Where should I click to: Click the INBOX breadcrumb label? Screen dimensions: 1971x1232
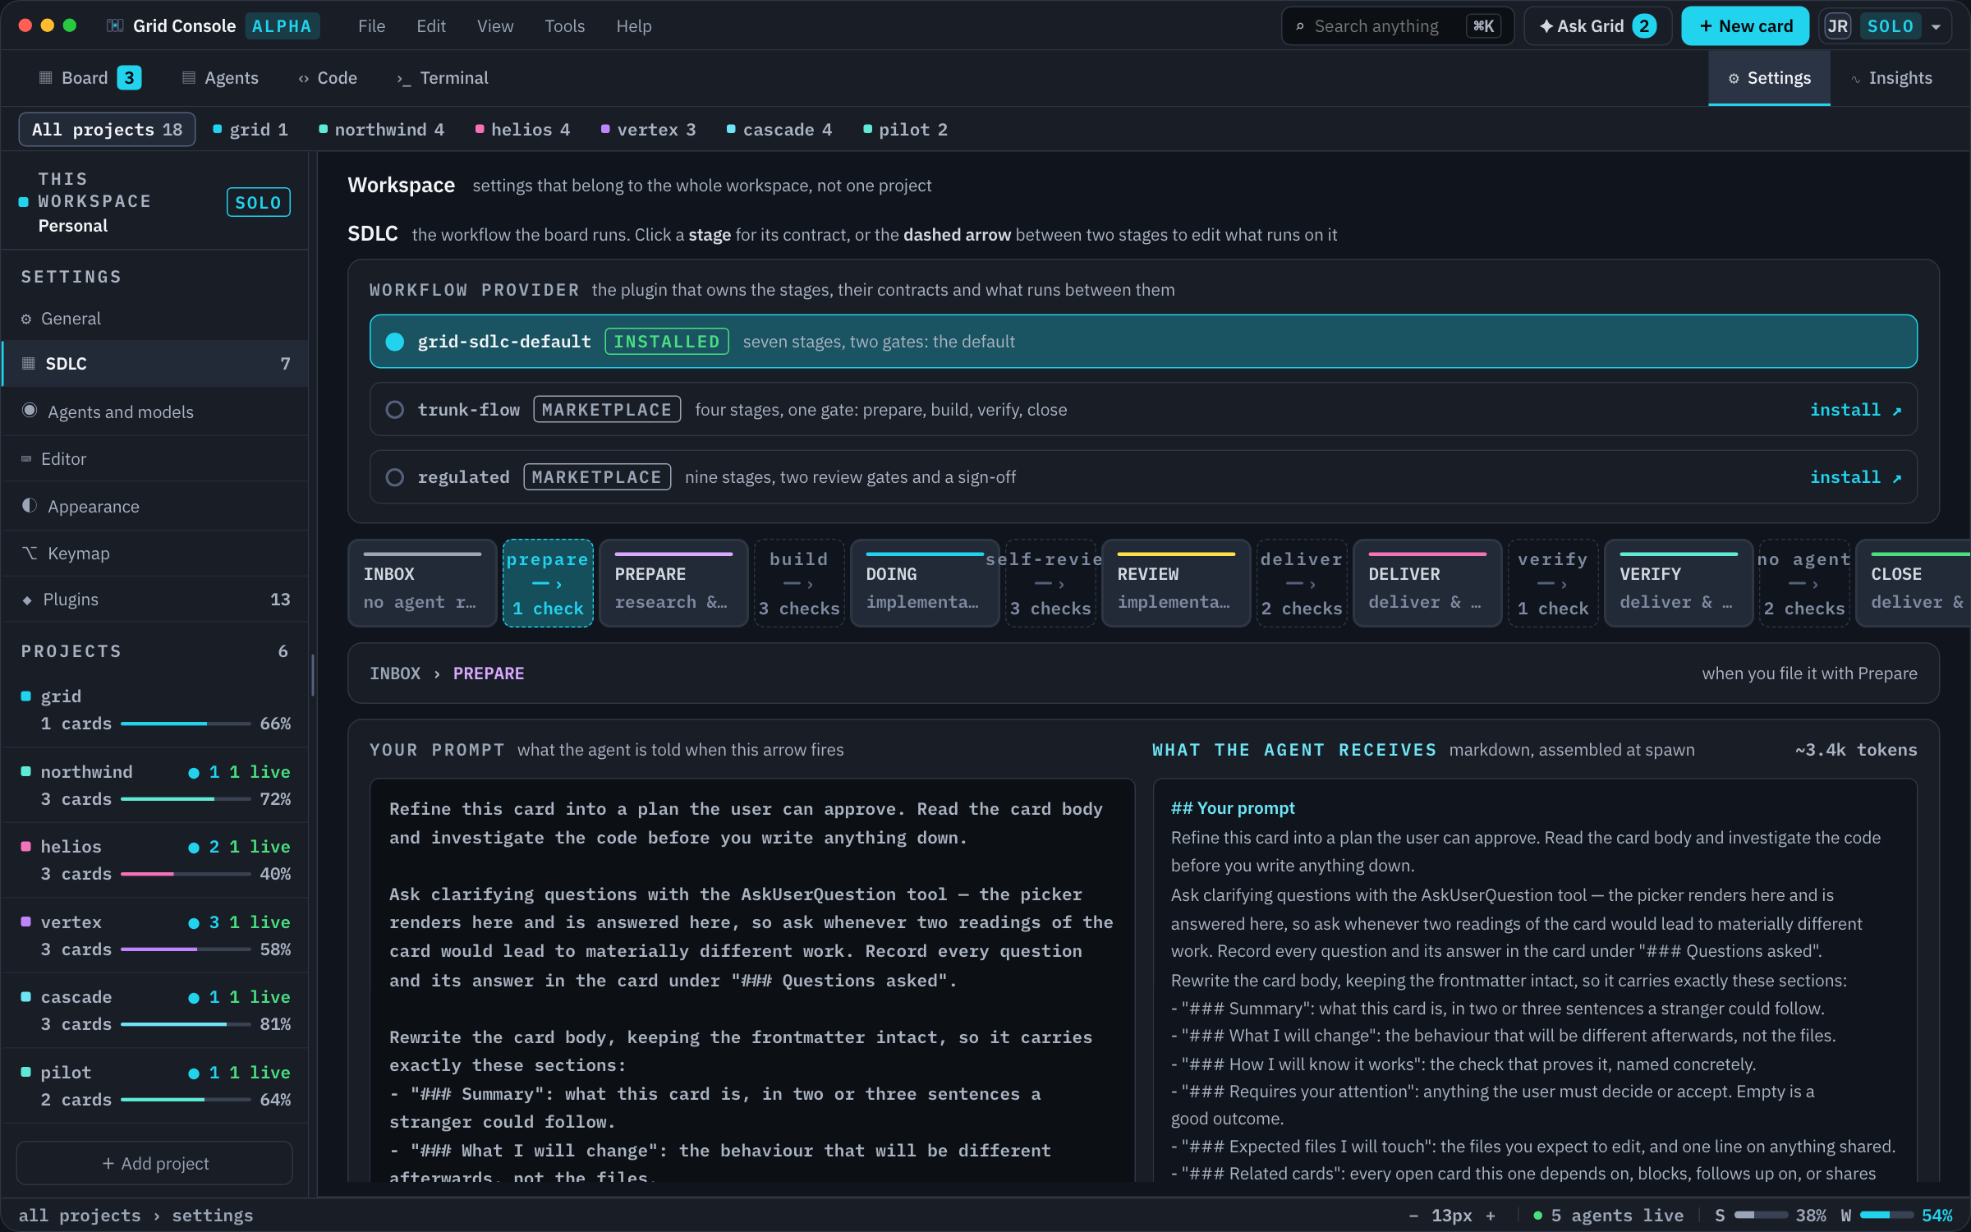(395, 673)
